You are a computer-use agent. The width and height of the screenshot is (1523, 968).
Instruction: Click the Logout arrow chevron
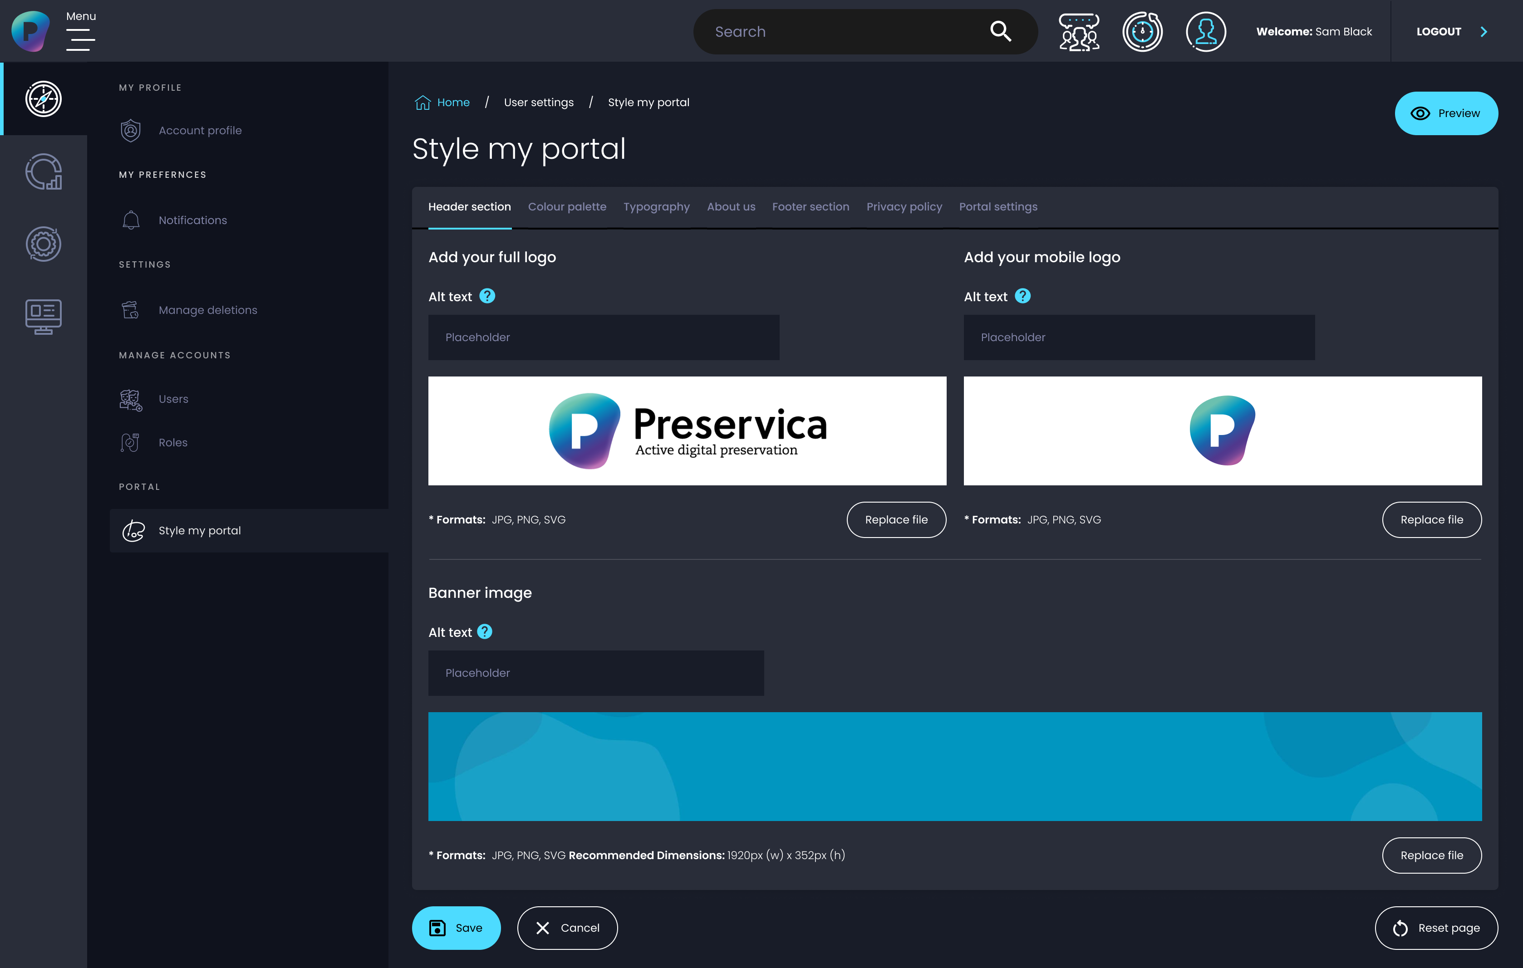click(x=1483, y=32)
